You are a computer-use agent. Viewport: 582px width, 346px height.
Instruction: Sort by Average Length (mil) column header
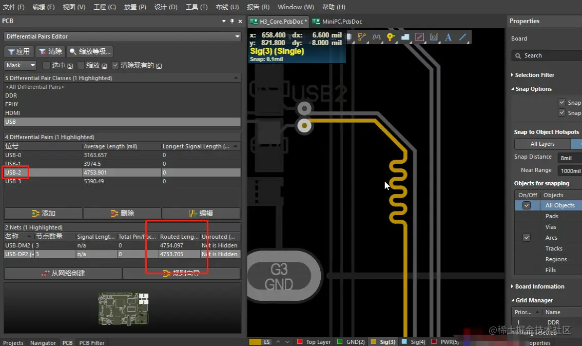[x=122, y=146]
